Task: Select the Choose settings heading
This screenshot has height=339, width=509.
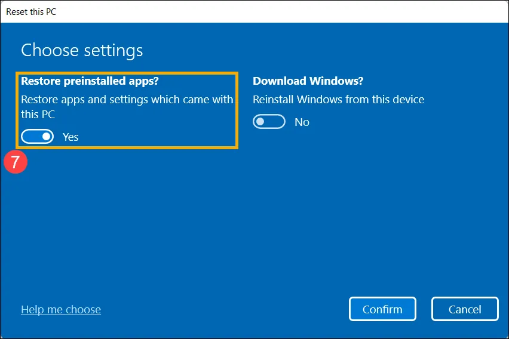Action: tap(82, 50)
